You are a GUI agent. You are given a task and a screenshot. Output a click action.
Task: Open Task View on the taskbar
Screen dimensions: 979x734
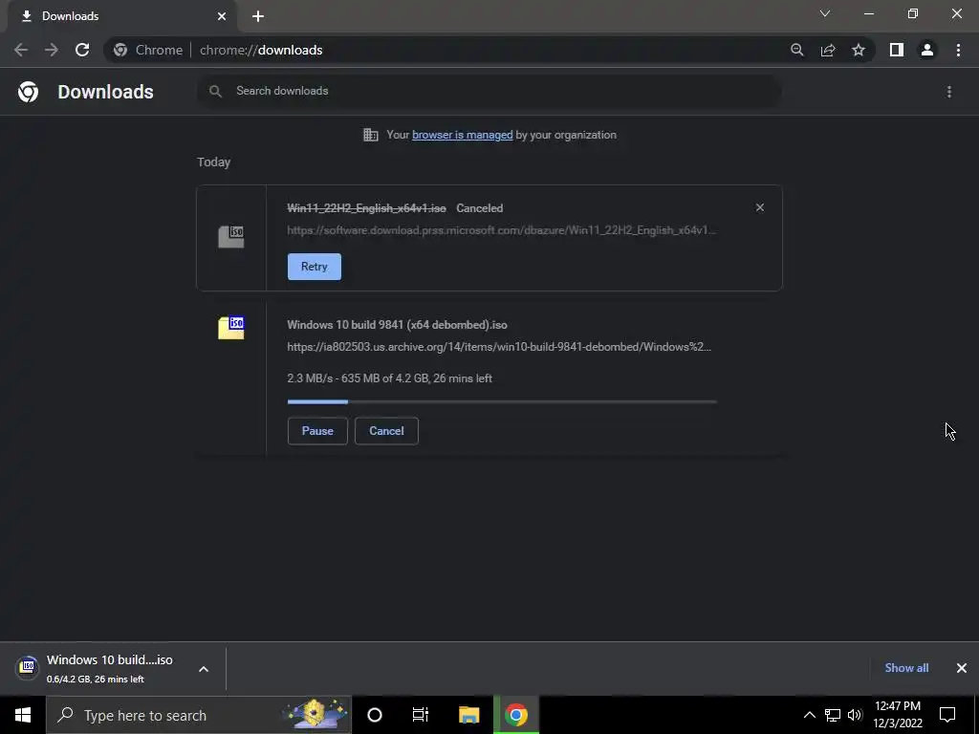[421, 715]
